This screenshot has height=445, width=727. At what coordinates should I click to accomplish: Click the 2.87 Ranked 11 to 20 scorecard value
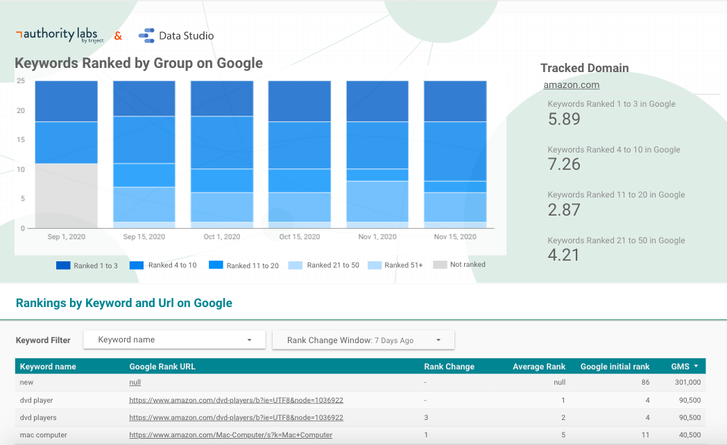tap(564, 210)
